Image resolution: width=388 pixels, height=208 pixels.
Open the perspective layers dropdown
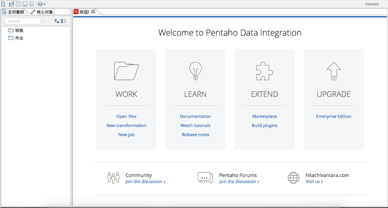pos(41,4)
